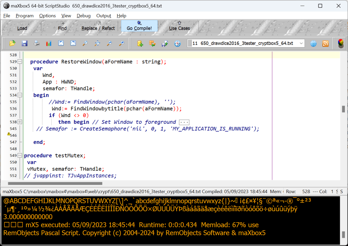Click the compass icon in toolbar

point(177,43)
